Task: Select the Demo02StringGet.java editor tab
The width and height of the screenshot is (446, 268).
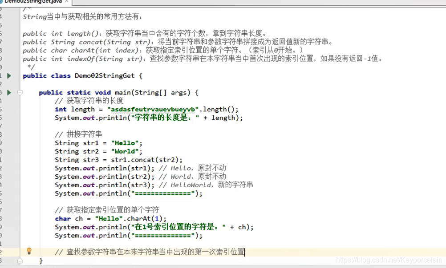Action: [32, 1]
